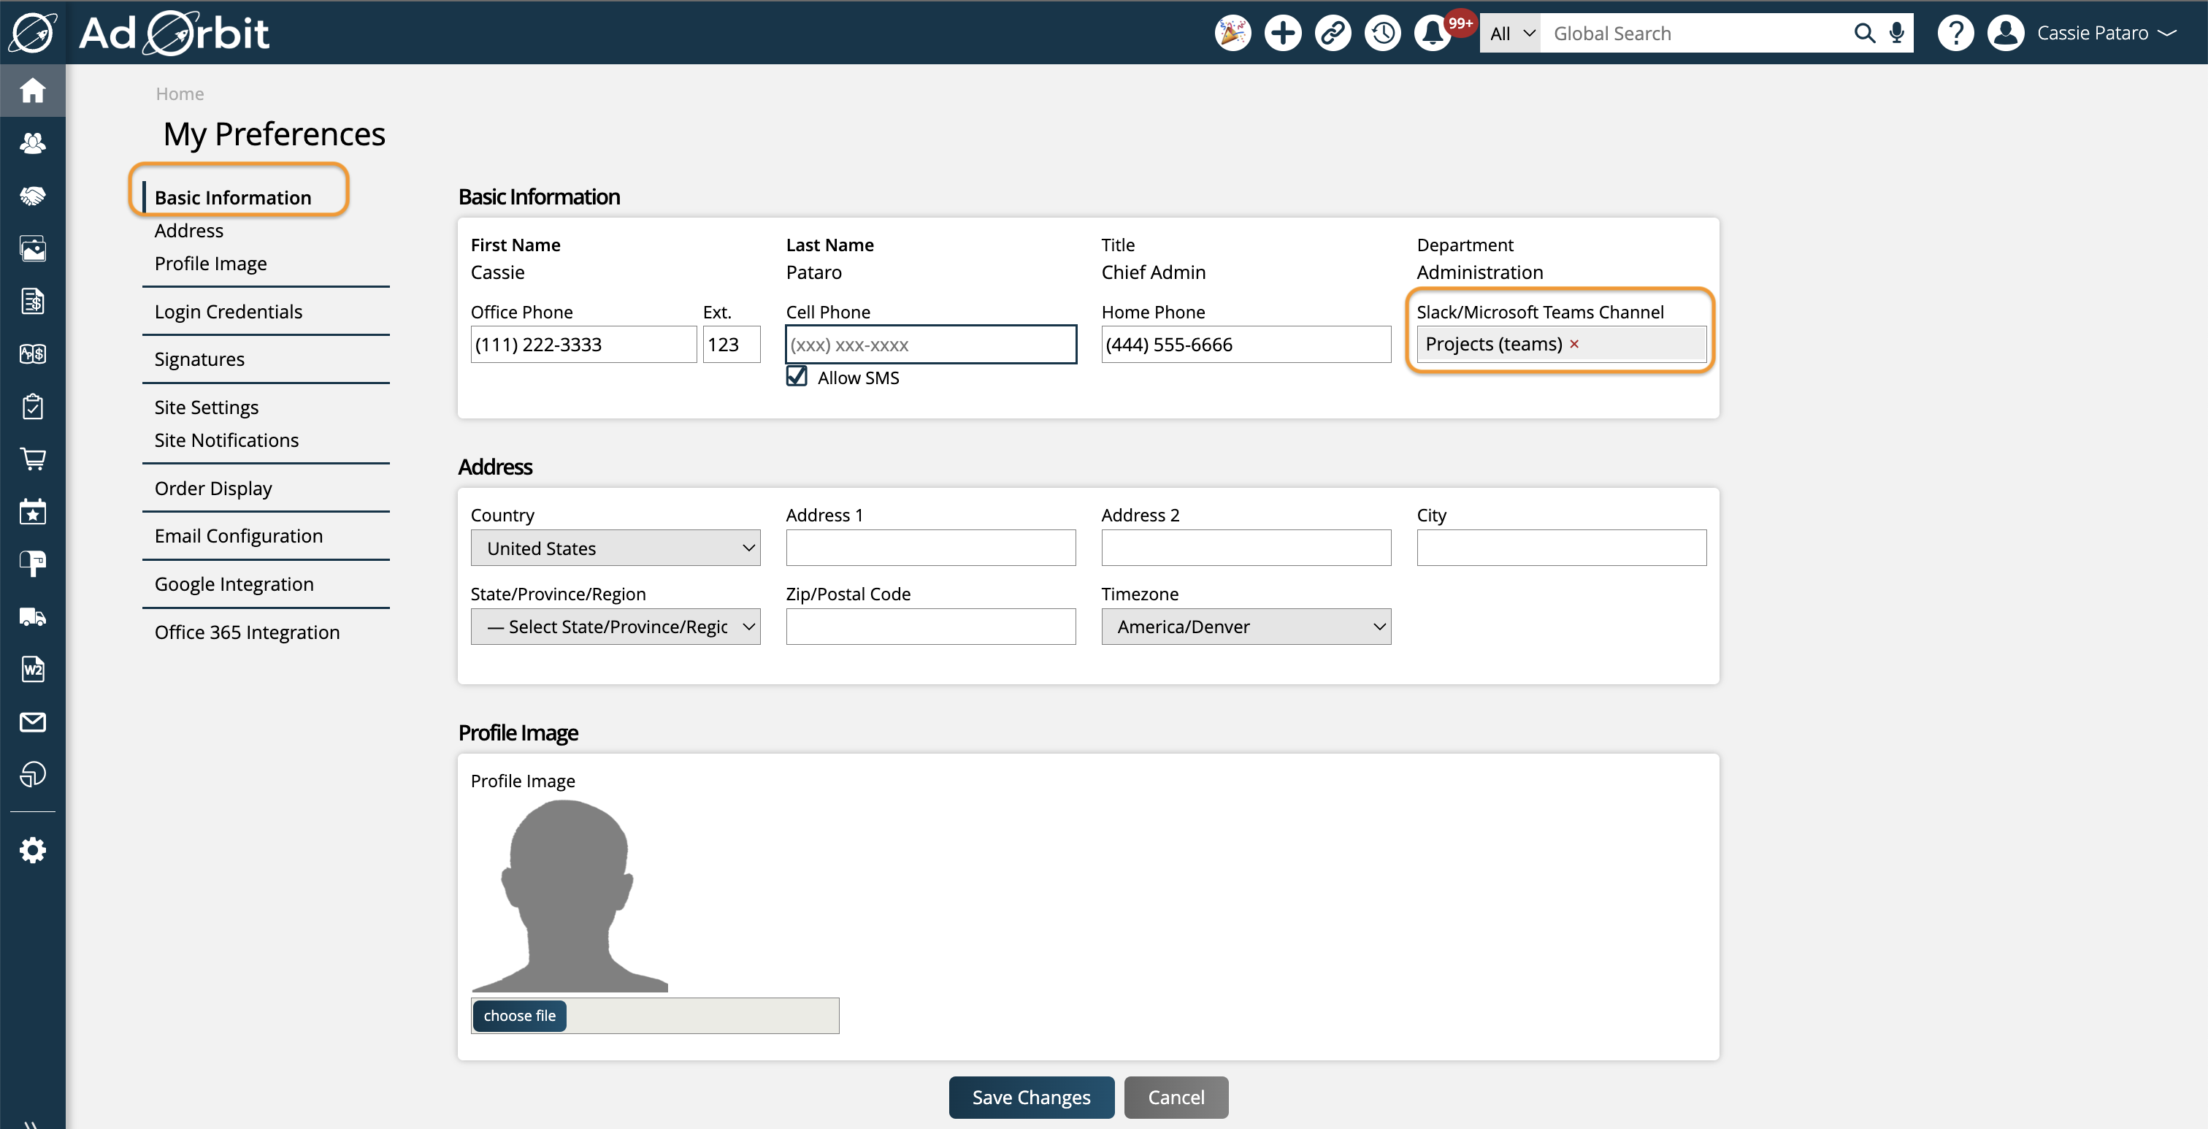This screenshot has width=2208, height=1129.
Task: Open Login Credentials section
Action: click(x=228, y=311)
